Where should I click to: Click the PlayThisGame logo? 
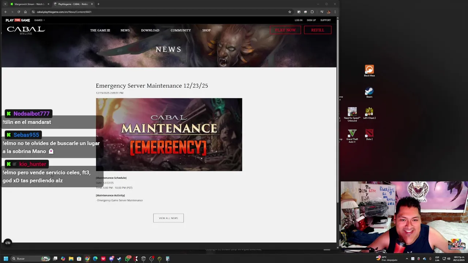pos(18,20)
